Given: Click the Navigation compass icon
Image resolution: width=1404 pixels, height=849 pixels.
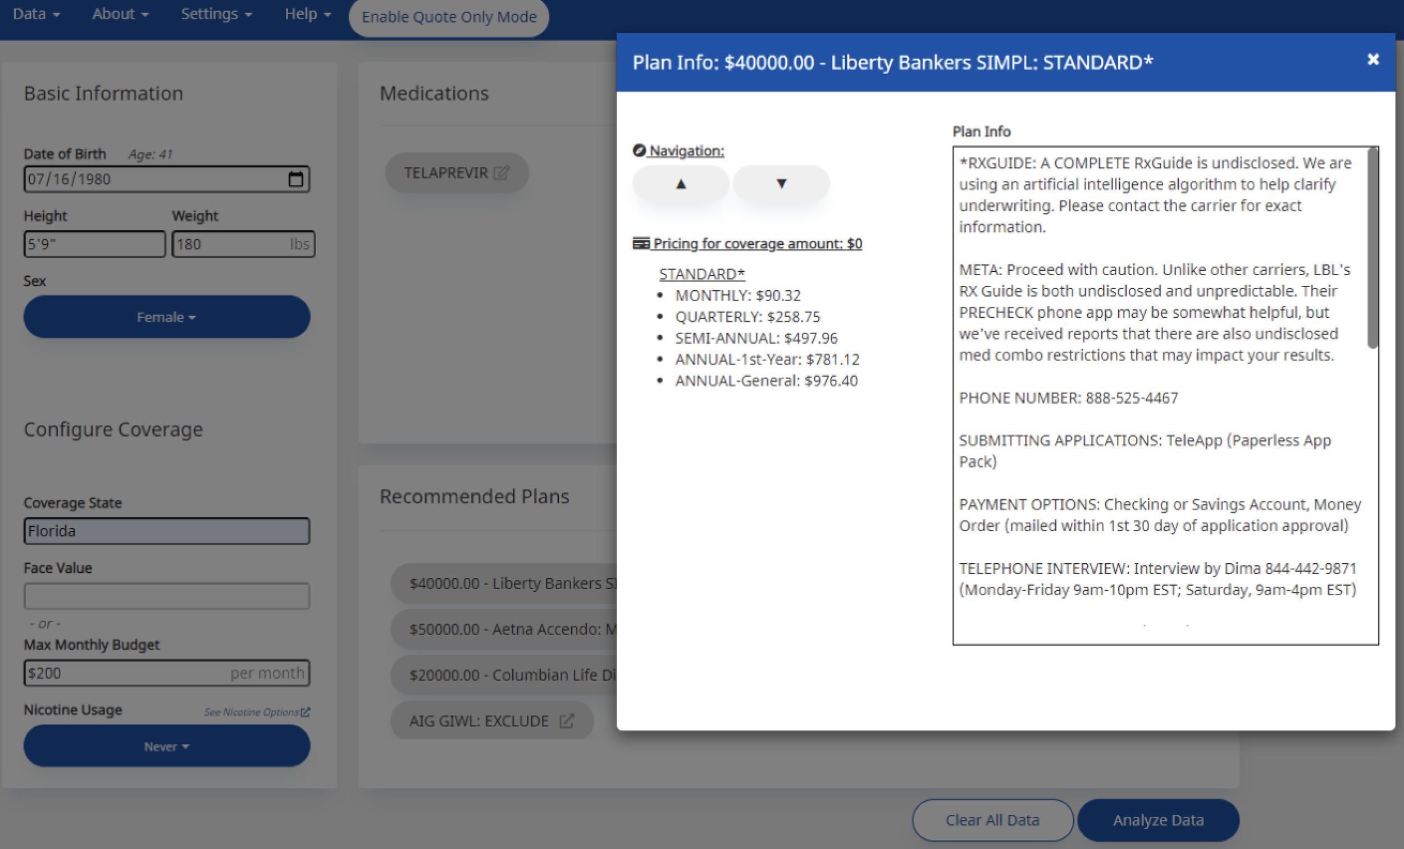Looking at the screenshot, I should pos(639,150).
